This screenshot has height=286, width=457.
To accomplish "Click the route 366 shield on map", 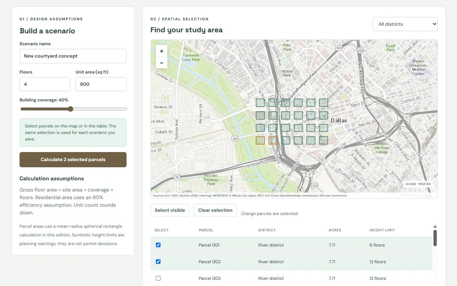I will click(338, 48).
